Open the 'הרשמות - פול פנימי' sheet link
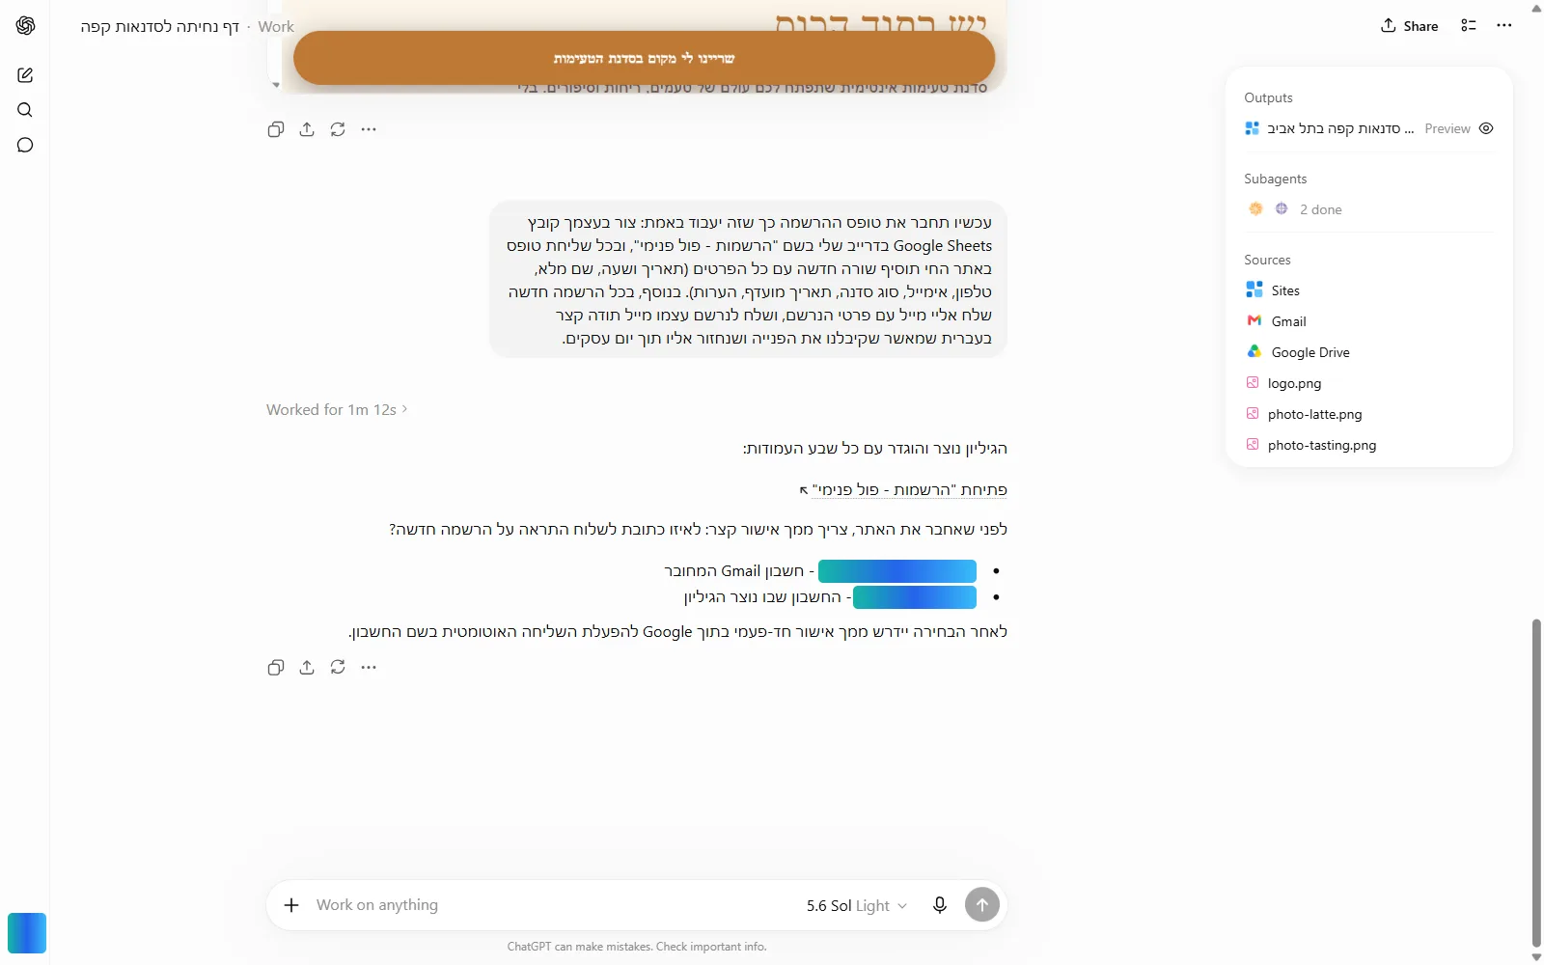Image resolution: width=1544 pixels, height=965 pixels. pos(903,490)
